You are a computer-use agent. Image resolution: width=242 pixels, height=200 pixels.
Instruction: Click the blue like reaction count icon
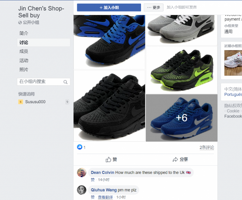point(80,147)
